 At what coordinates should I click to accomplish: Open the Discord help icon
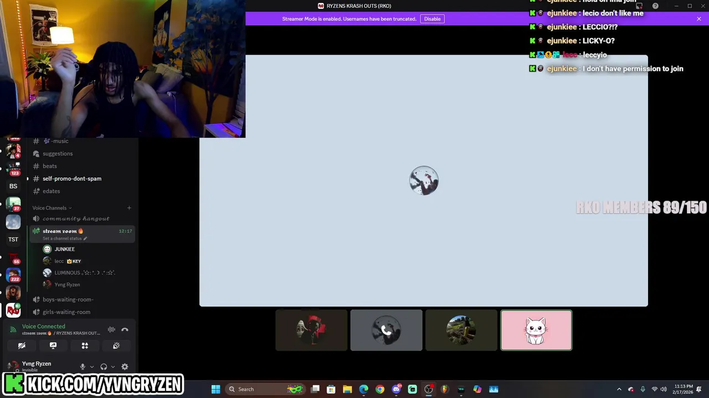pyautogui.click(x=655, y=6)
